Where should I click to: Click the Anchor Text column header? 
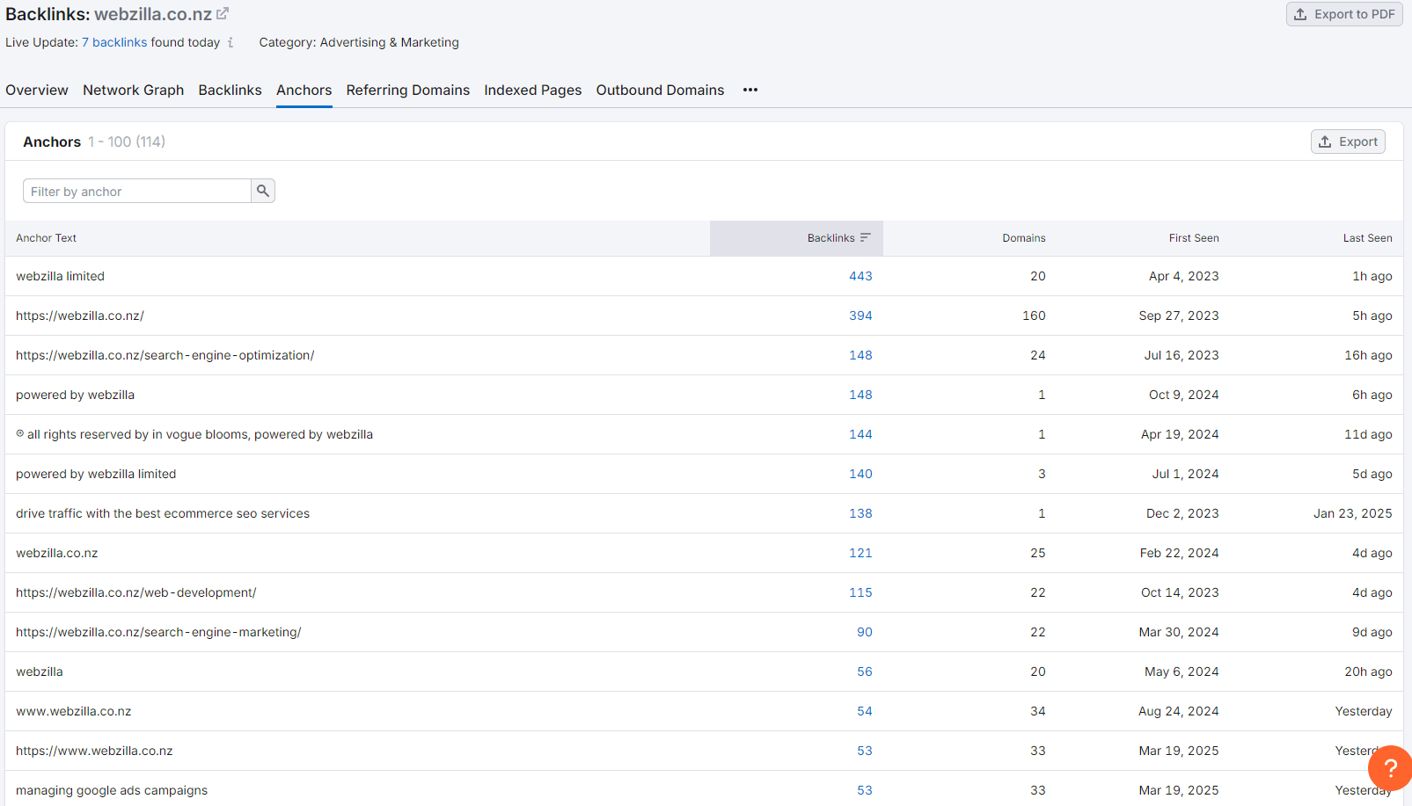pos(47,238)
